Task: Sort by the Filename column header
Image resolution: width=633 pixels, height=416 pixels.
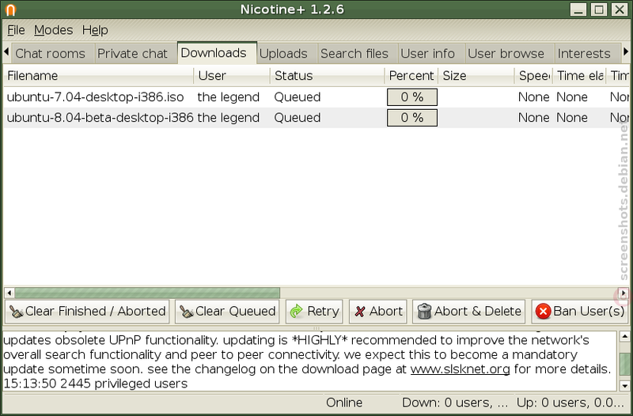Action: coord(98,76)
